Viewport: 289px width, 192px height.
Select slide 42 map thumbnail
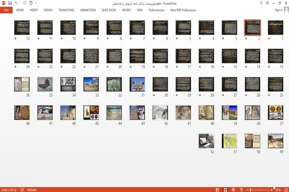point(160,113)
